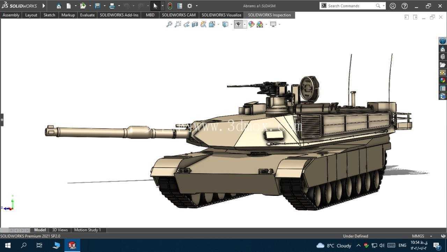447x252 pixels.
Task: Open Custom Properties in the task pane
Action: point(442,88)
